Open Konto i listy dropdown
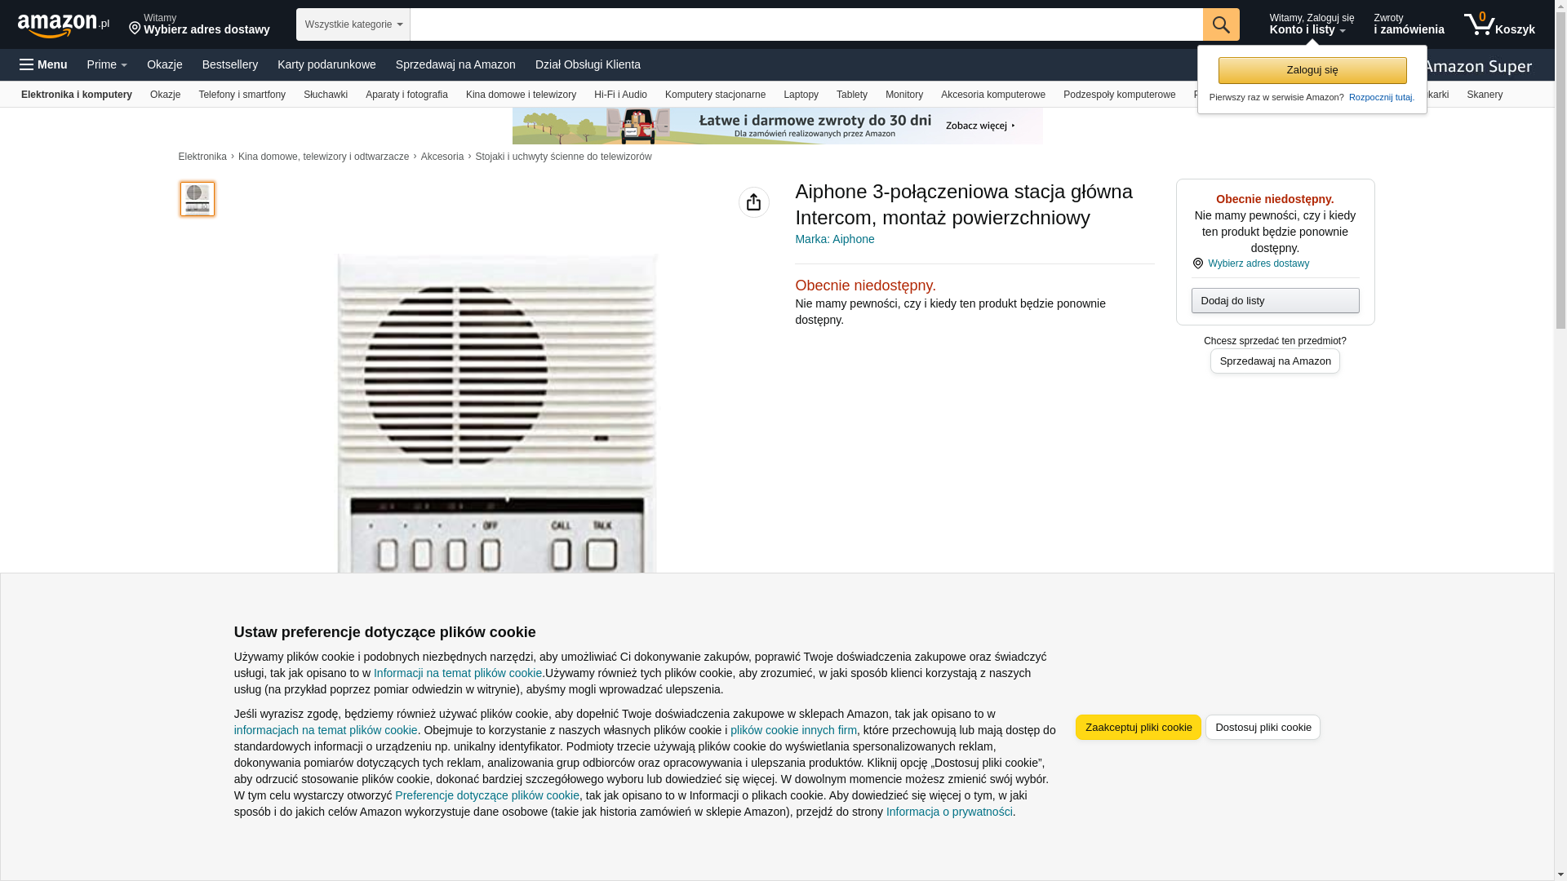Screen dimensions: 1567x881 click(1312, 24)
